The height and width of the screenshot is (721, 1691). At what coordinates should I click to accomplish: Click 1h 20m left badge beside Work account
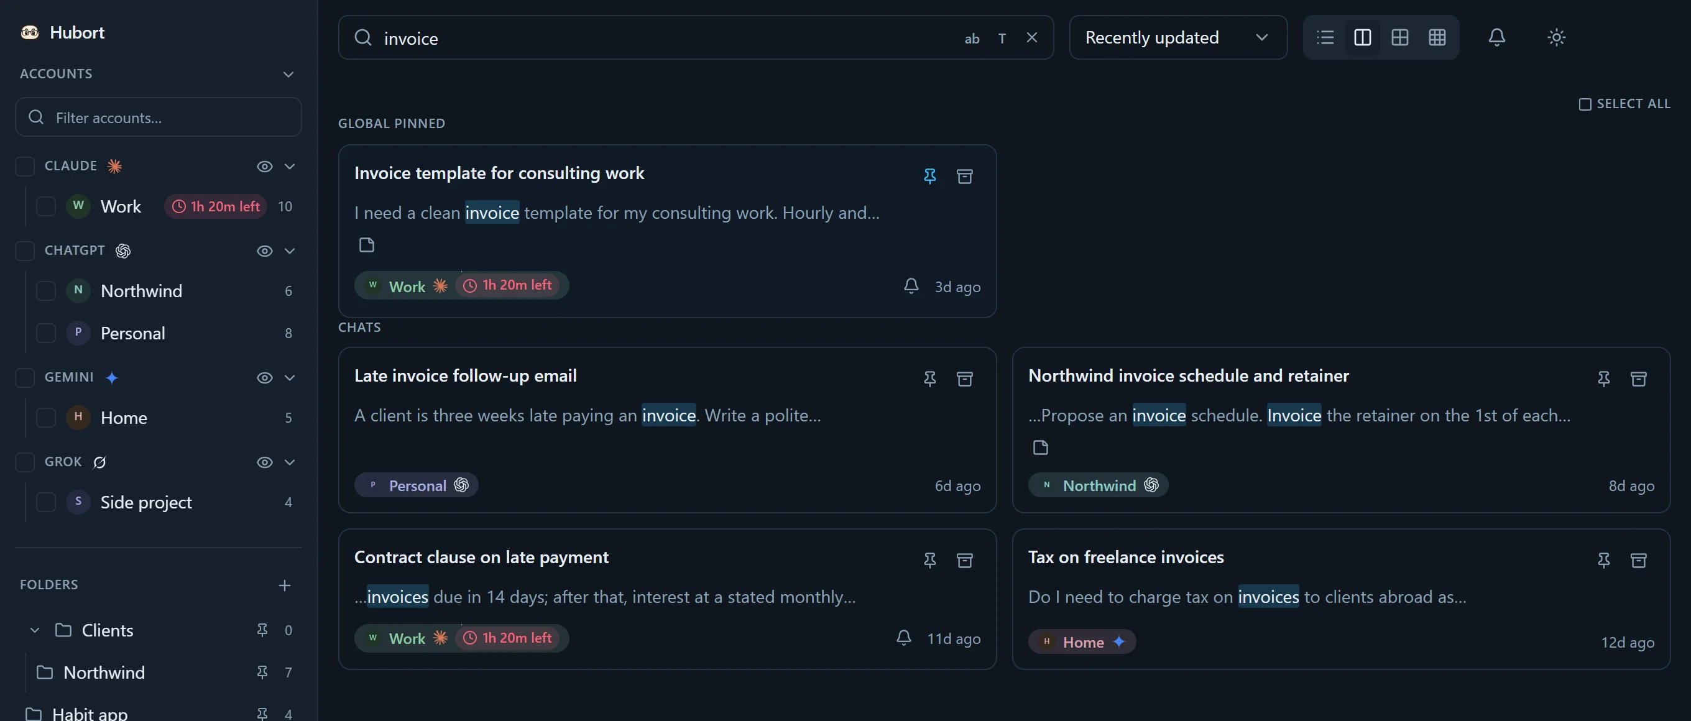(215, 206)
